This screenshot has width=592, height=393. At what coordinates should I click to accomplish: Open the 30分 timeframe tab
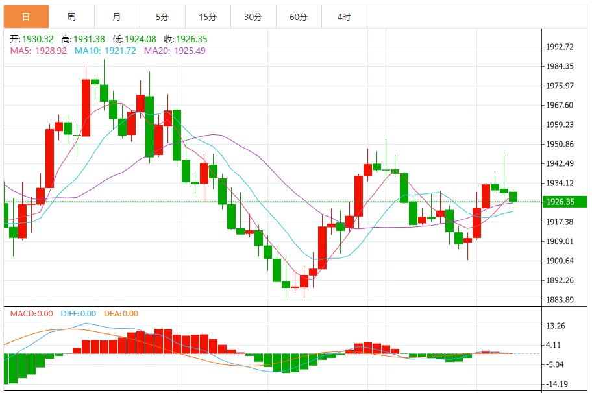coord(253,17)
